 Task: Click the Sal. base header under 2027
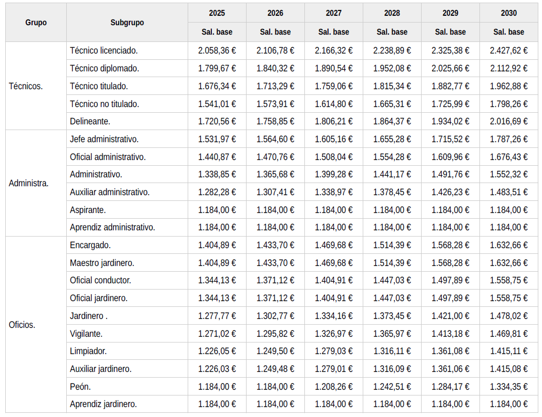(x=333, y=32)
